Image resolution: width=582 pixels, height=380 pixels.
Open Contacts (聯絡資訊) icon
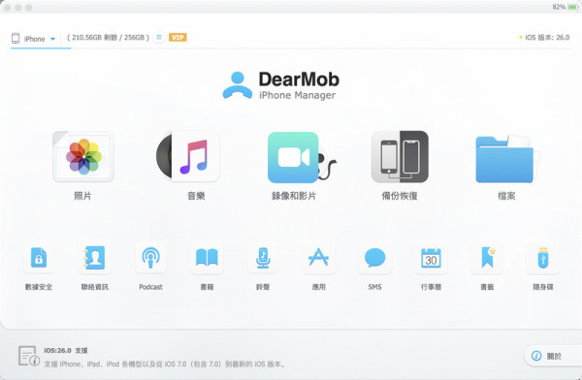click(x=95, y=257)
